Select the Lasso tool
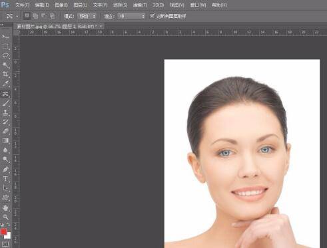 click(x=5, y=56)
